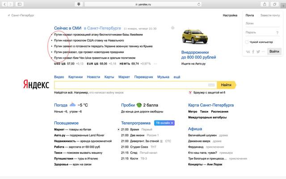
Task: Open the Афиша heading link
Action: coord(195,129)
